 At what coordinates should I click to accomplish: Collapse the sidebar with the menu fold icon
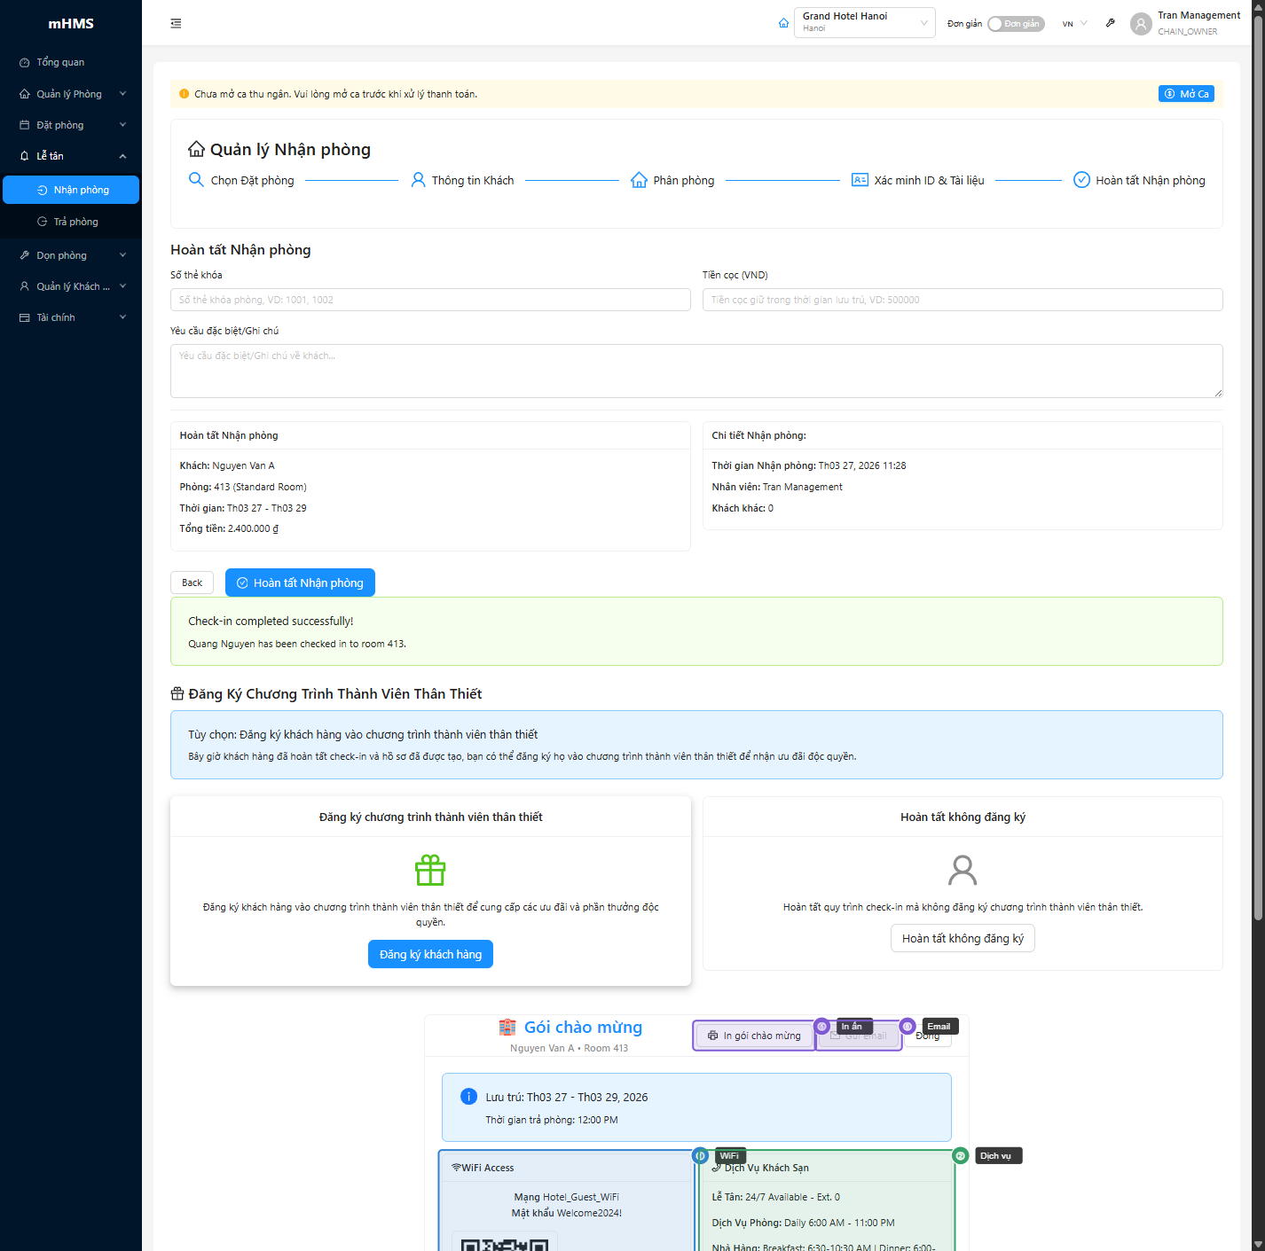[176, 24]
